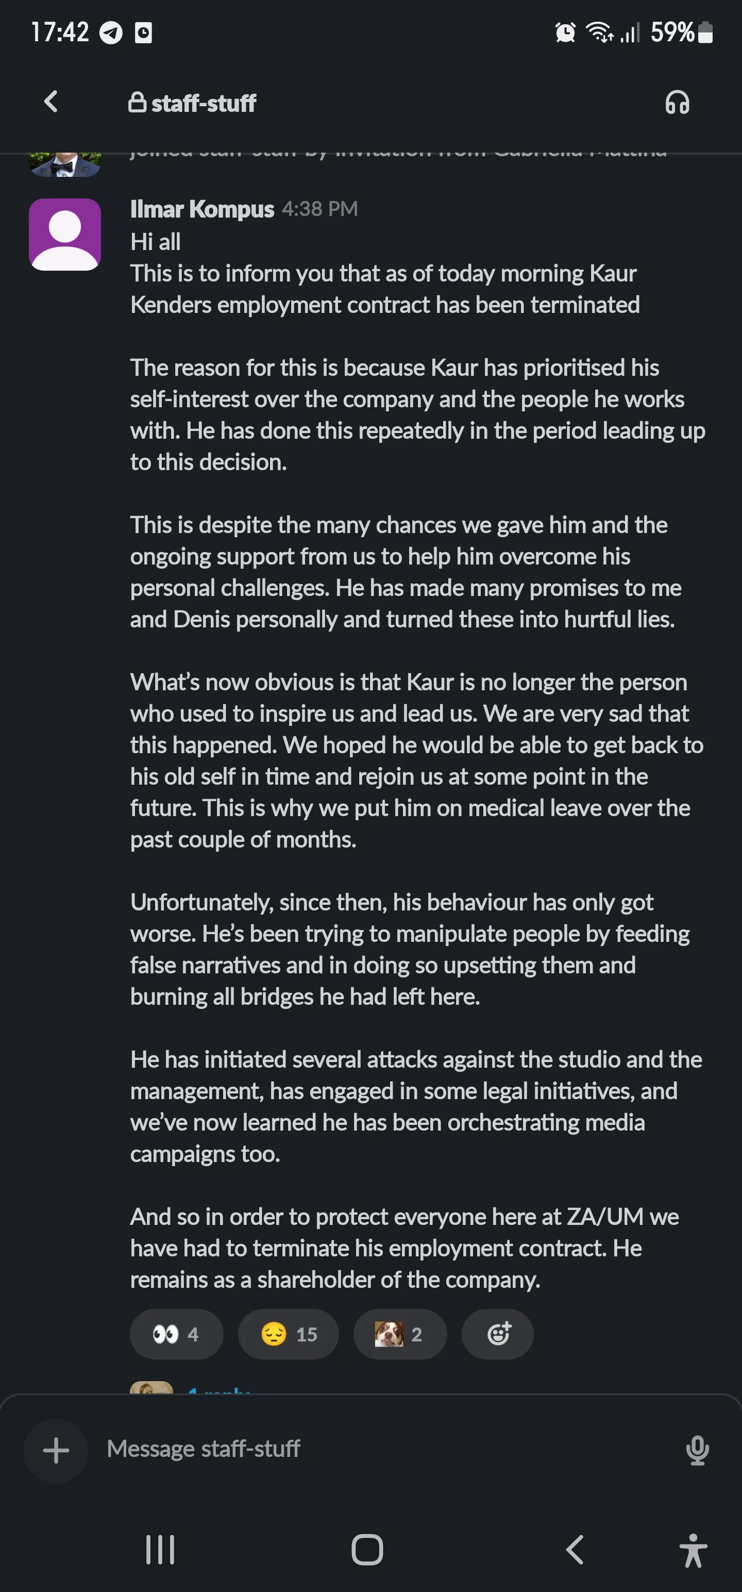Screen dimensions: 742x1592
Task: Toggle the pensive face reaction with 15
Action: pyautogui.click(x=289, y=1334)
